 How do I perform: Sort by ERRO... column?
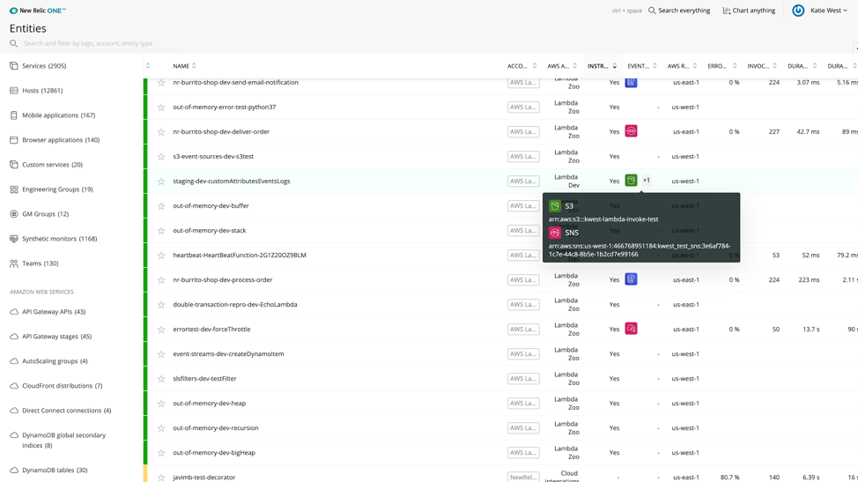[x=722, y=66]
